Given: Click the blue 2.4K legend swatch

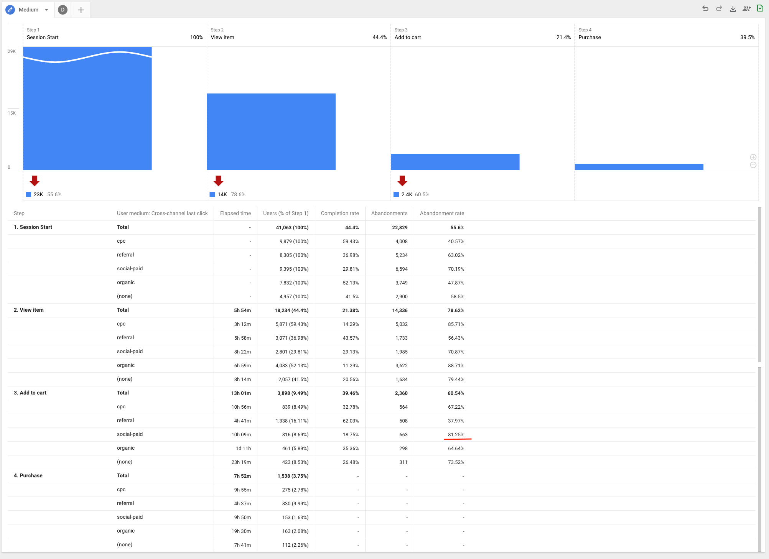Looking at the screenshot, I should pyautogui.click(x=396, y=194).
